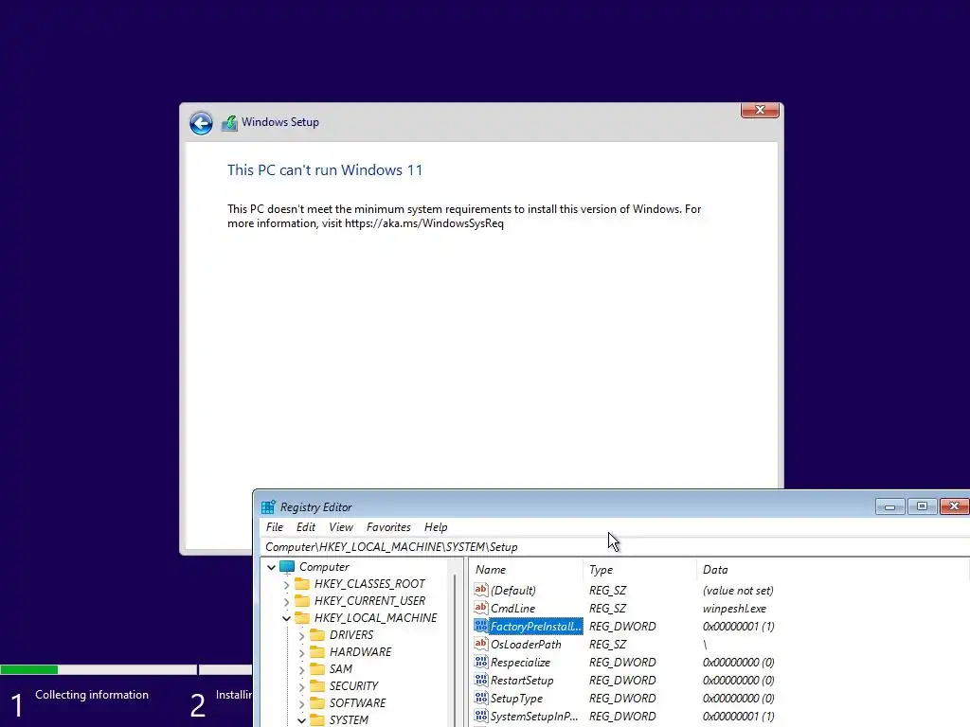Select the SYSTEM key label

click(x=349, y=720)
